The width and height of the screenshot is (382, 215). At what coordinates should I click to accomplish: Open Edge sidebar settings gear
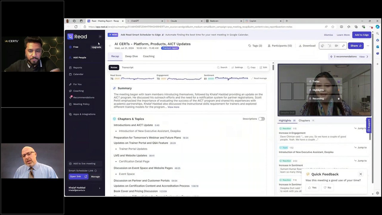point(378,193)
